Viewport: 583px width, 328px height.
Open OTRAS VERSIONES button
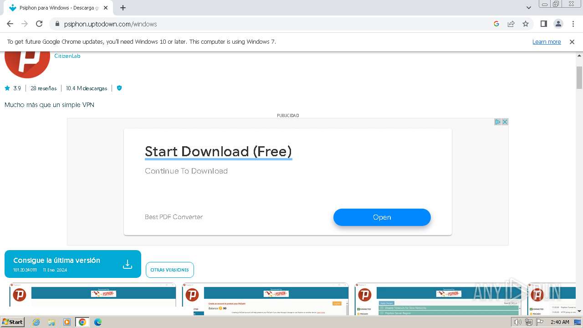click(x=170, y=270)
